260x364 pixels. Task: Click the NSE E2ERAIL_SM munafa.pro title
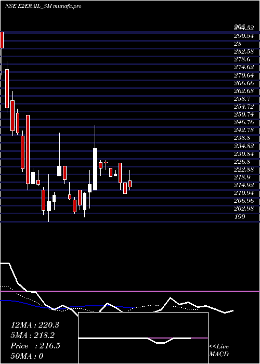pos(43,6)
